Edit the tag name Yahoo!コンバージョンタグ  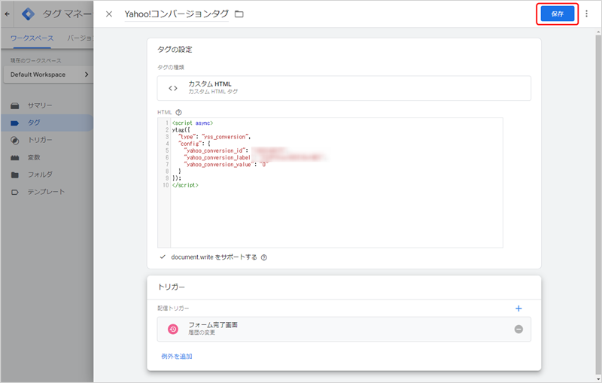pos(177,14)
